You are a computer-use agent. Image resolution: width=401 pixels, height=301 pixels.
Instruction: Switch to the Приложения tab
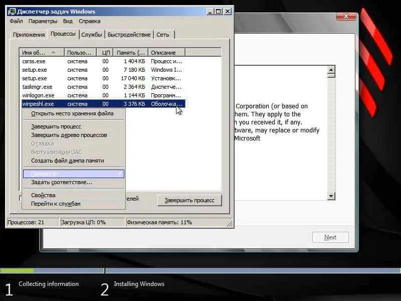tap(29, 35)
